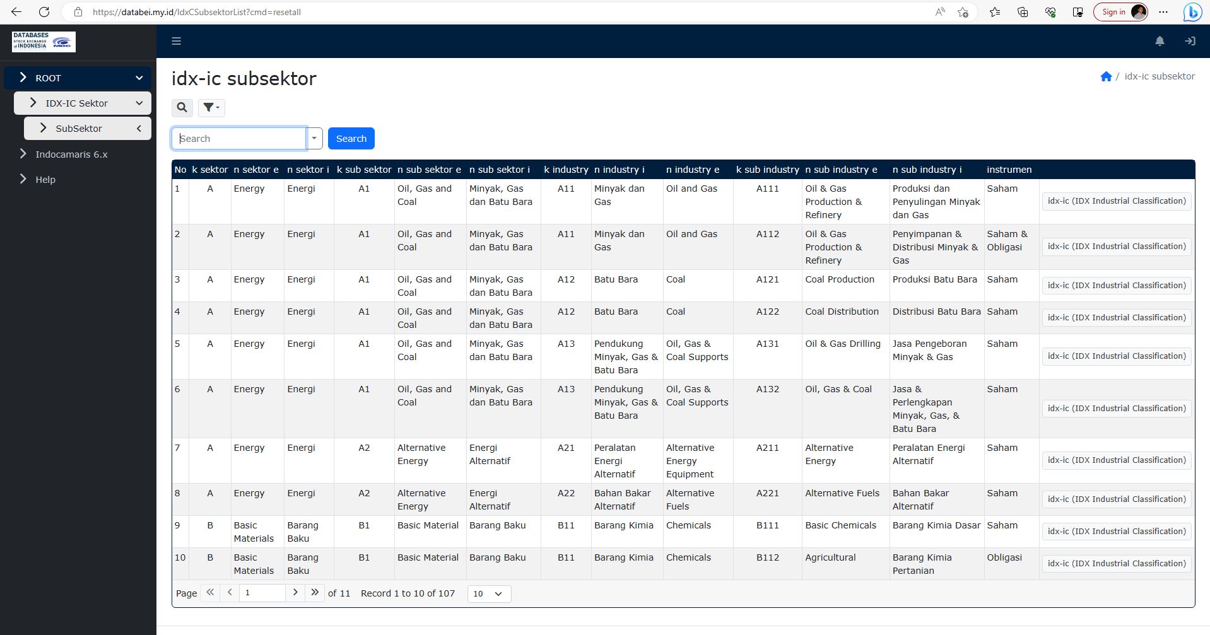Image resolution: width=1210 pixels, height=635 pixels.
Task: Jump to last page of records
Action: (x=315, y=593)
